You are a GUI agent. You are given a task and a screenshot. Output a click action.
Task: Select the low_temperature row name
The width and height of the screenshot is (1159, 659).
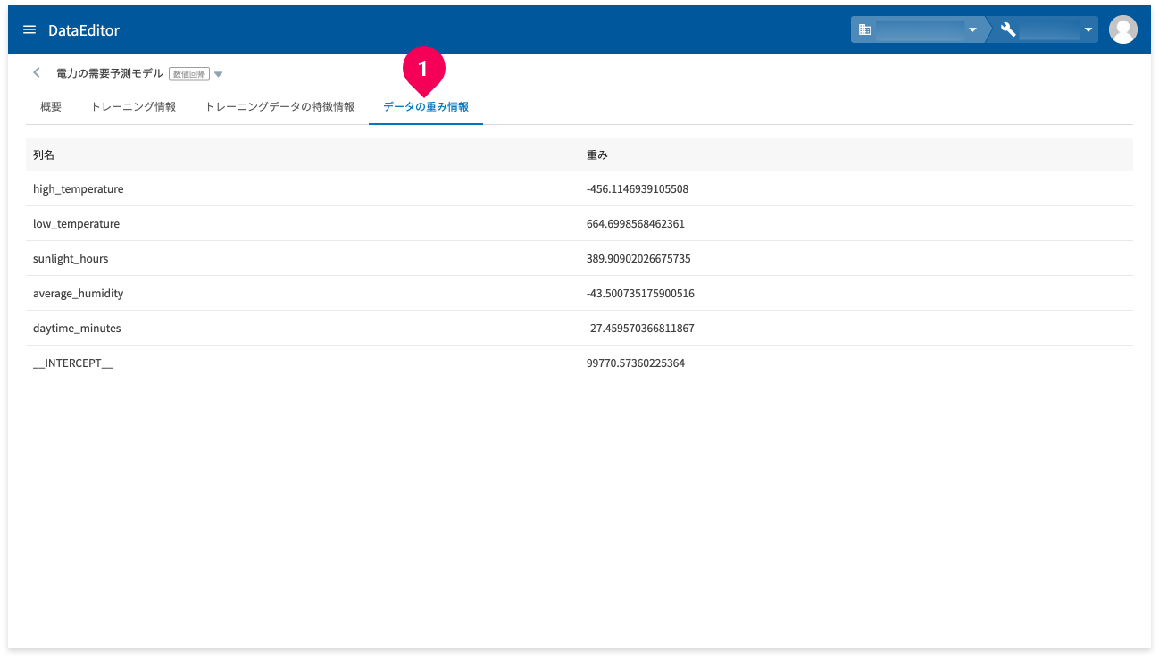[76, 224]
